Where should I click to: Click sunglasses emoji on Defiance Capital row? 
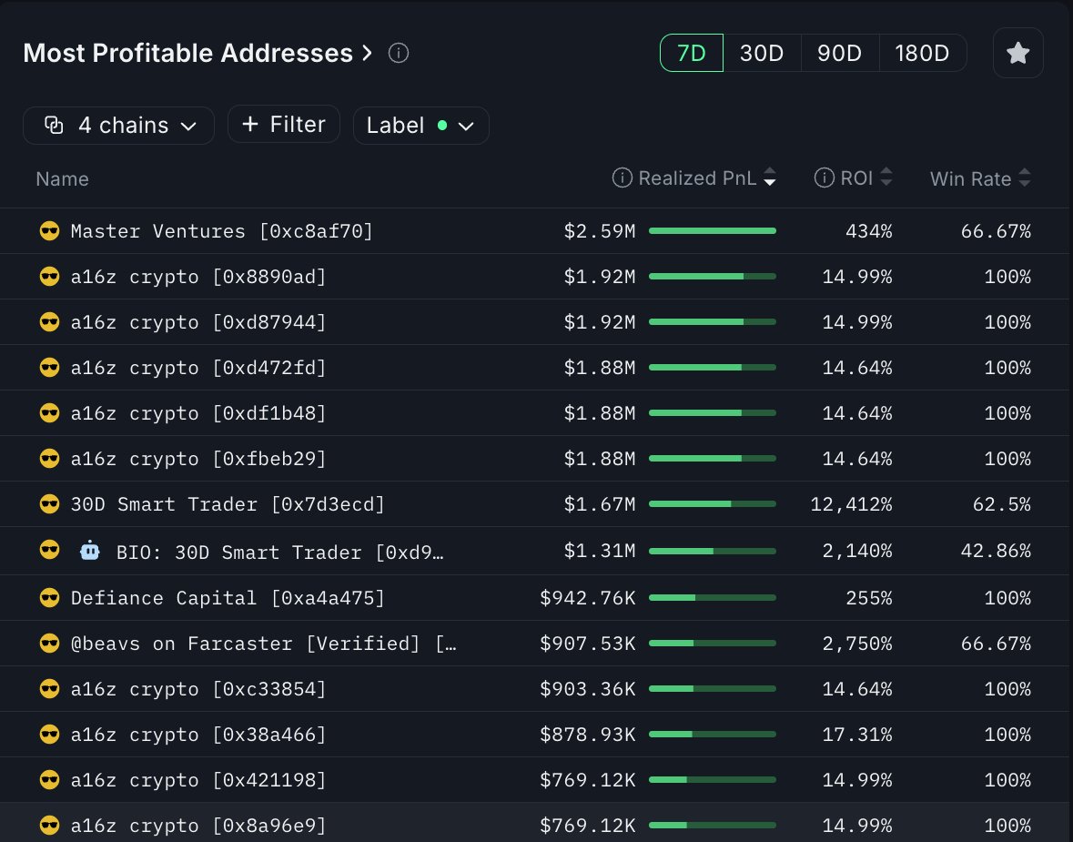(49, 598)
